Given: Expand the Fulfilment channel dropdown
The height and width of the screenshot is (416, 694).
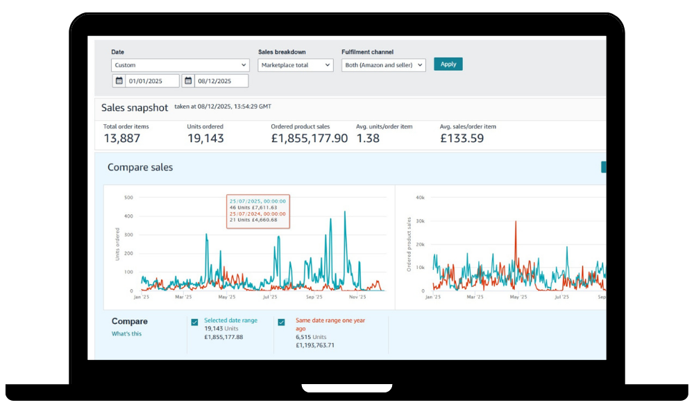Looking at the screenshot, I should coord(384,65).
